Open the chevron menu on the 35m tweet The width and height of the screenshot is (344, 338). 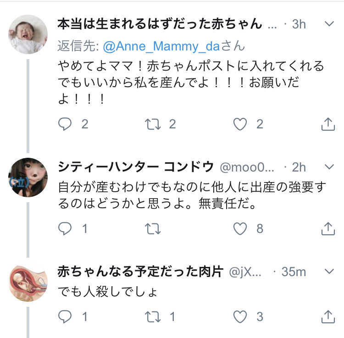point(329,272)
